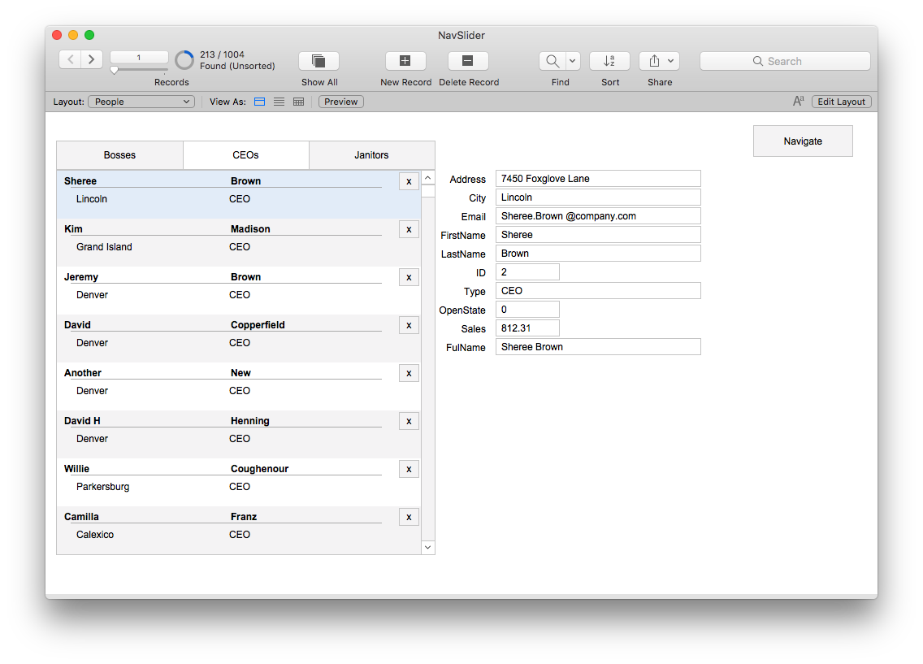Viewport: 923px width, 664px height.
Task: Select 'Grand Island' city text
Action: (x=104, y=247)
